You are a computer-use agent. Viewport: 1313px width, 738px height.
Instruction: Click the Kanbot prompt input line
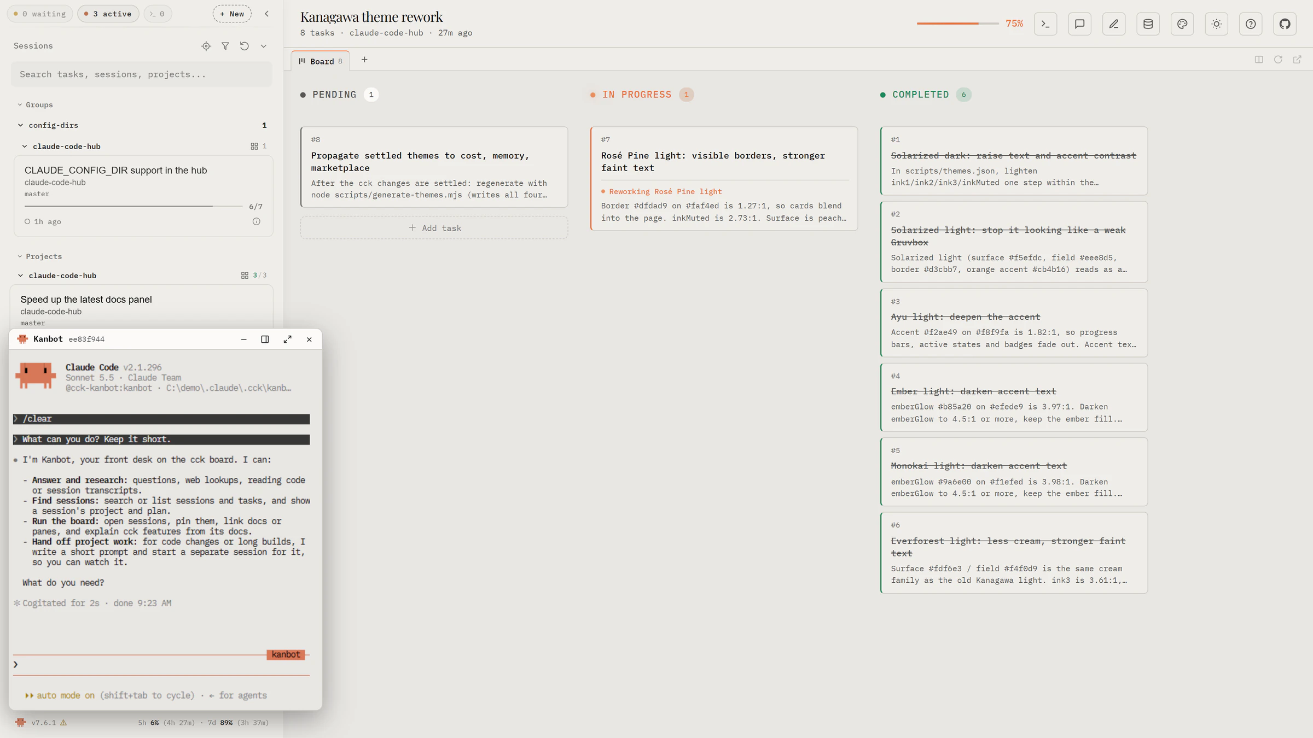[161, 665]
